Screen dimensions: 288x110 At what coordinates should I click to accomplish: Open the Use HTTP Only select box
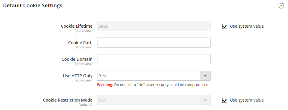click(154, 76)
